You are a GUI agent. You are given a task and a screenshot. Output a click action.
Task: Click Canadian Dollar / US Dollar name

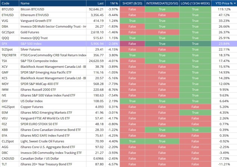pos(53,159)
